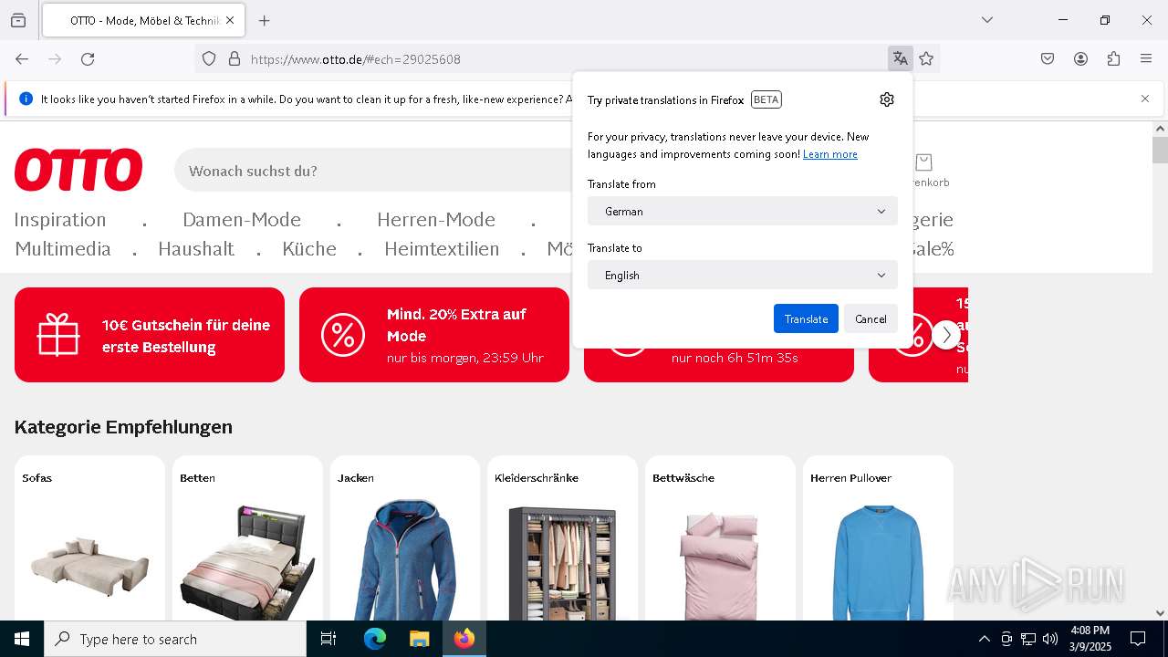Open the Translate from German dropdown
Screen dimensions: 1168x657
(x=743, y=211)
